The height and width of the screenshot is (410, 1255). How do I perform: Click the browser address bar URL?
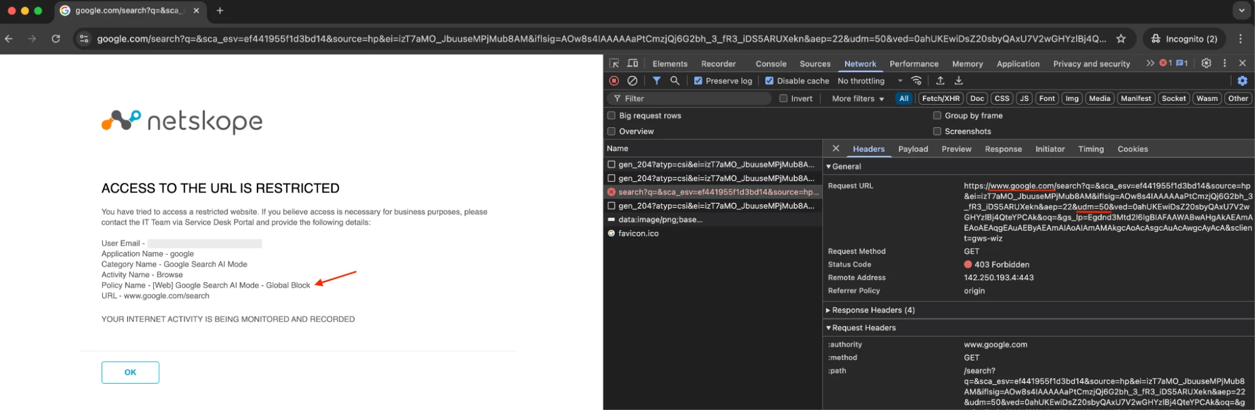[601, 39]
